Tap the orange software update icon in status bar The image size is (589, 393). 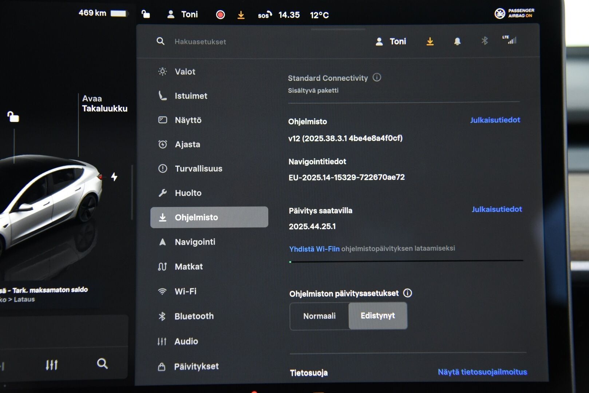pyautogui.click(x=241, y=15)
